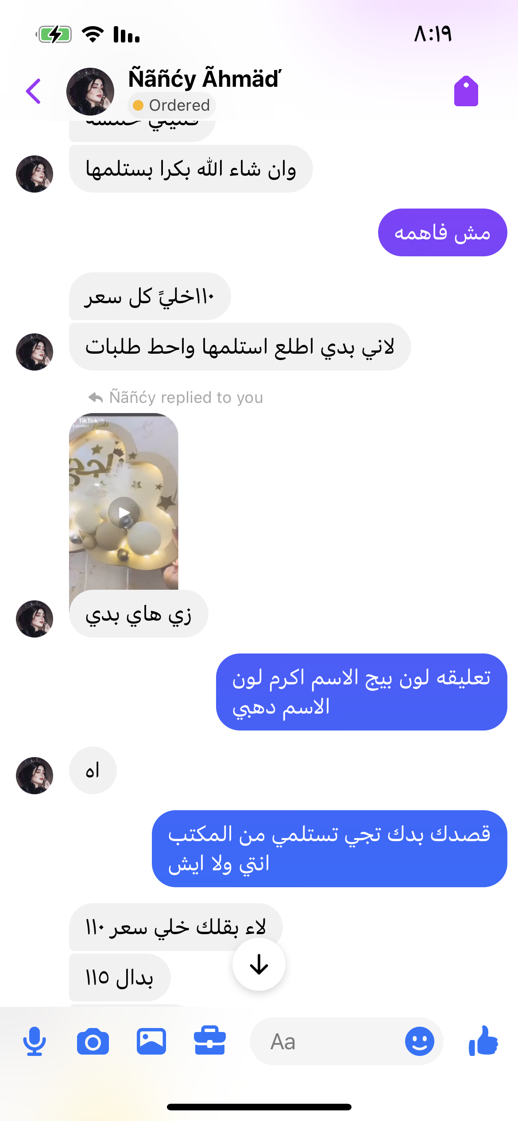This screenshot has height=1121, width=518.
Task: Open Ñãñćy Ãhmäď contact name header
Action: (205, 79)
